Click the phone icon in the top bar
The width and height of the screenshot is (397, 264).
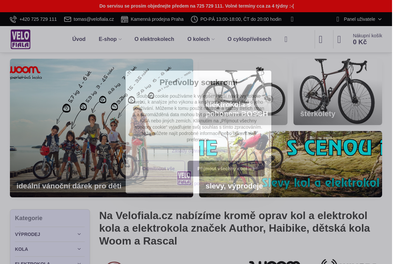[13, 19]
